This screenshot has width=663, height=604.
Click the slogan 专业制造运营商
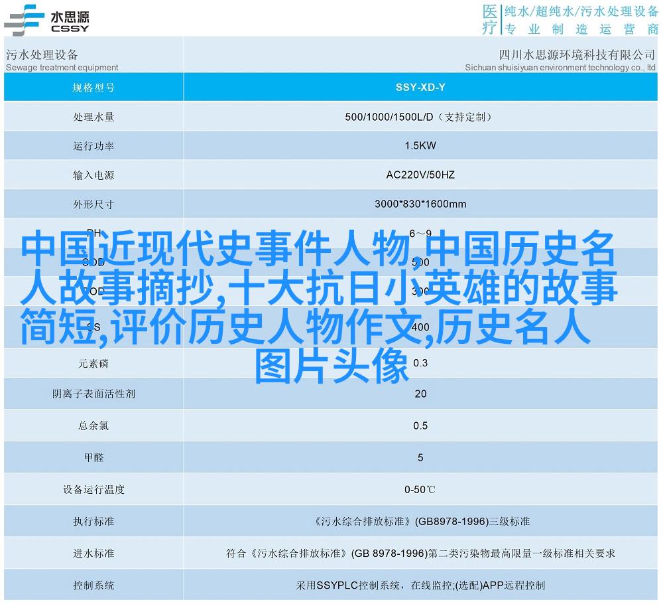point(581,29)
